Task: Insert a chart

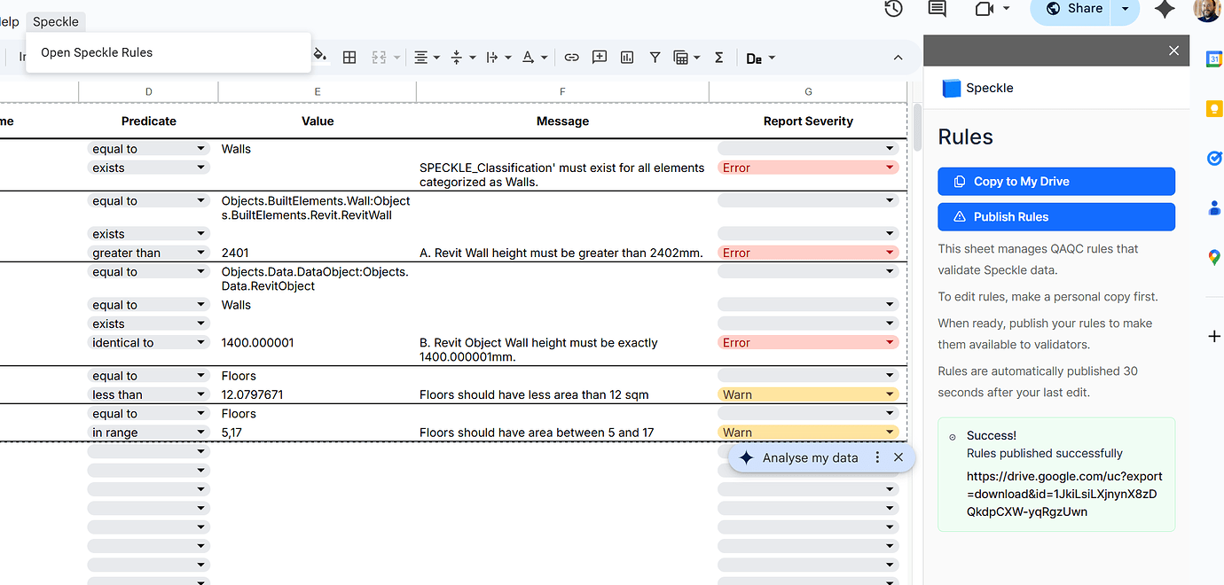Action: click(627, 58)
